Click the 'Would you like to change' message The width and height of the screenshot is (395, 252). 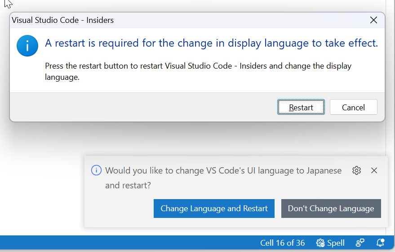coord(223,178)
